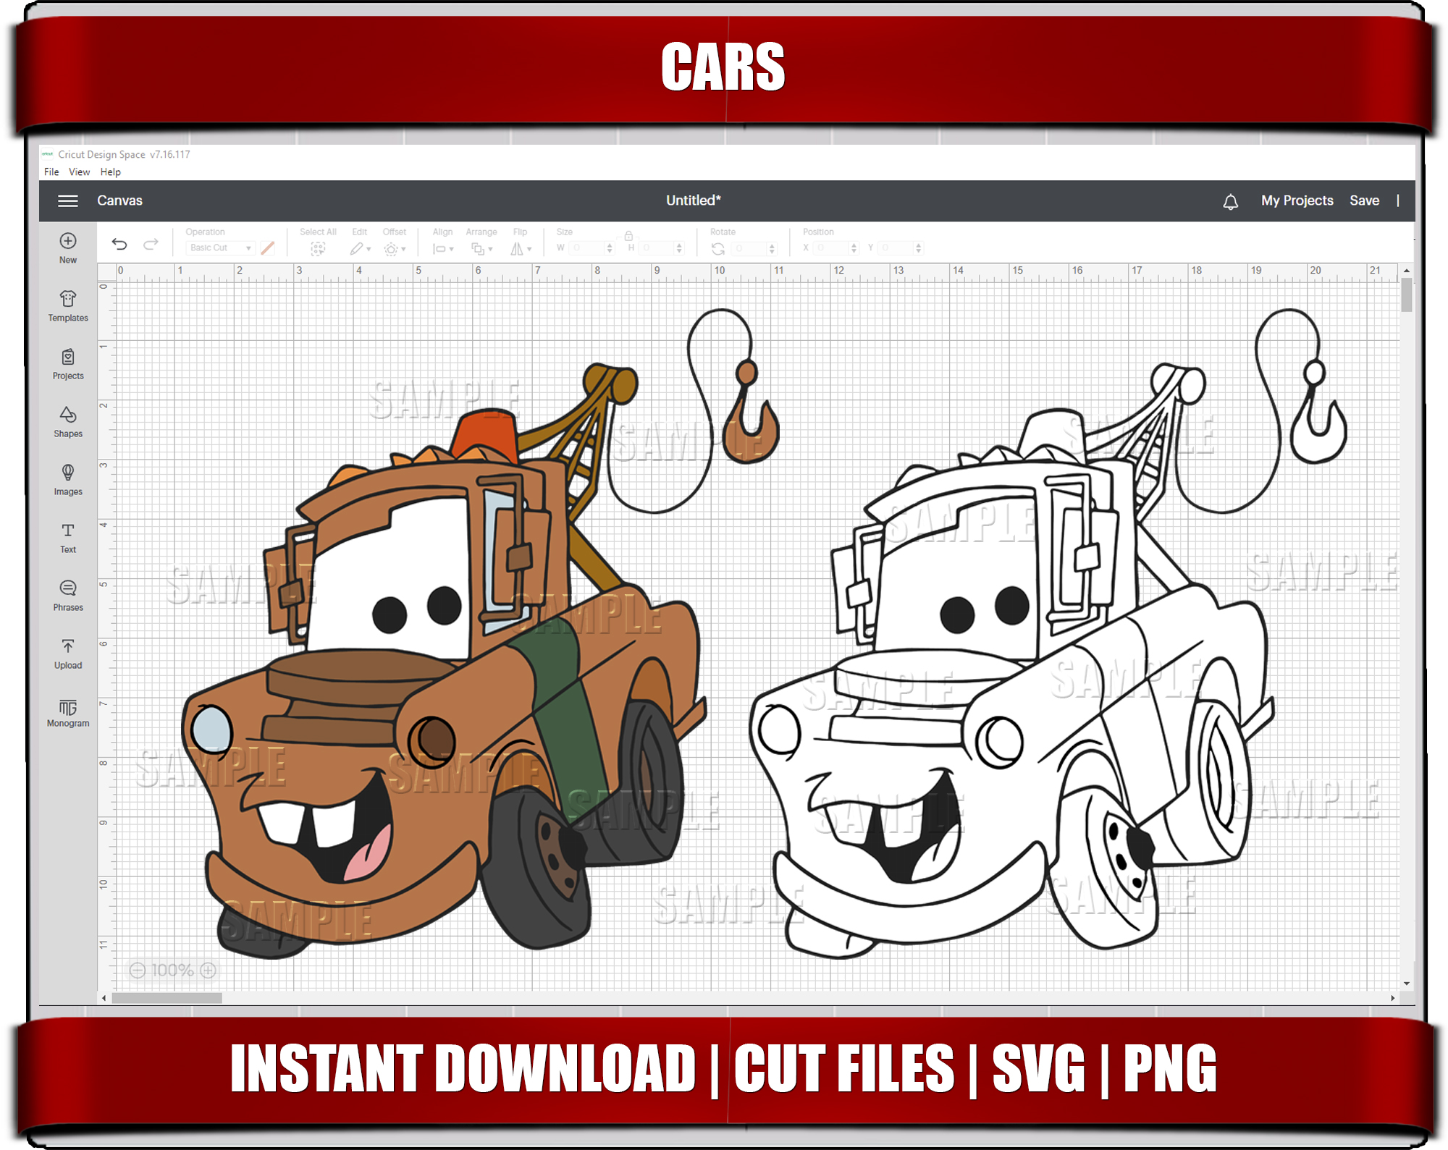Click the horizontal scrollbar thumb
The width and height of the screenshot is (1448, 1150).
click(167, 998)
